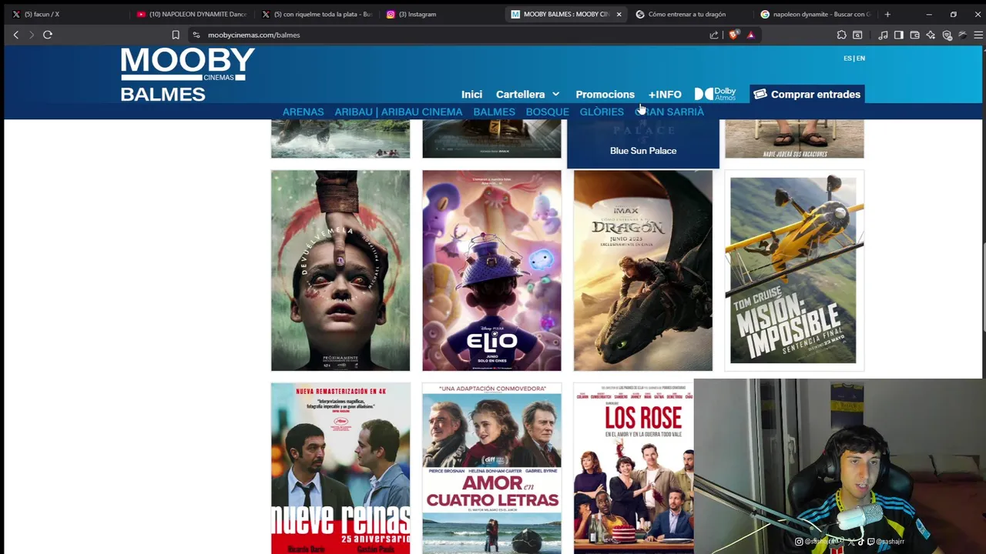The height and width of the screenshot is (554, 986).
Task: Open the music note playlist icon
Action: [x=883, y=35]
